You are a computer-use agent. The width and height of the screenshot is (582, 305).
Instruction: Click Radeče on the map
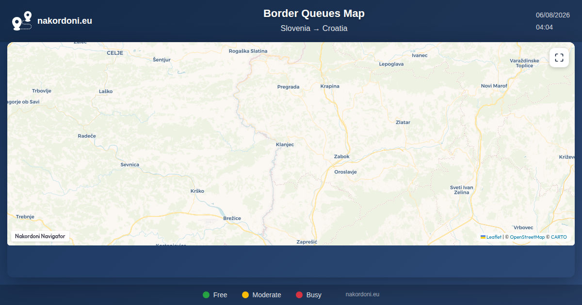pyautogui.click(x=87, y=136)
